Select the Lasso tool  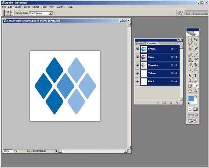[x=190, y=44]
